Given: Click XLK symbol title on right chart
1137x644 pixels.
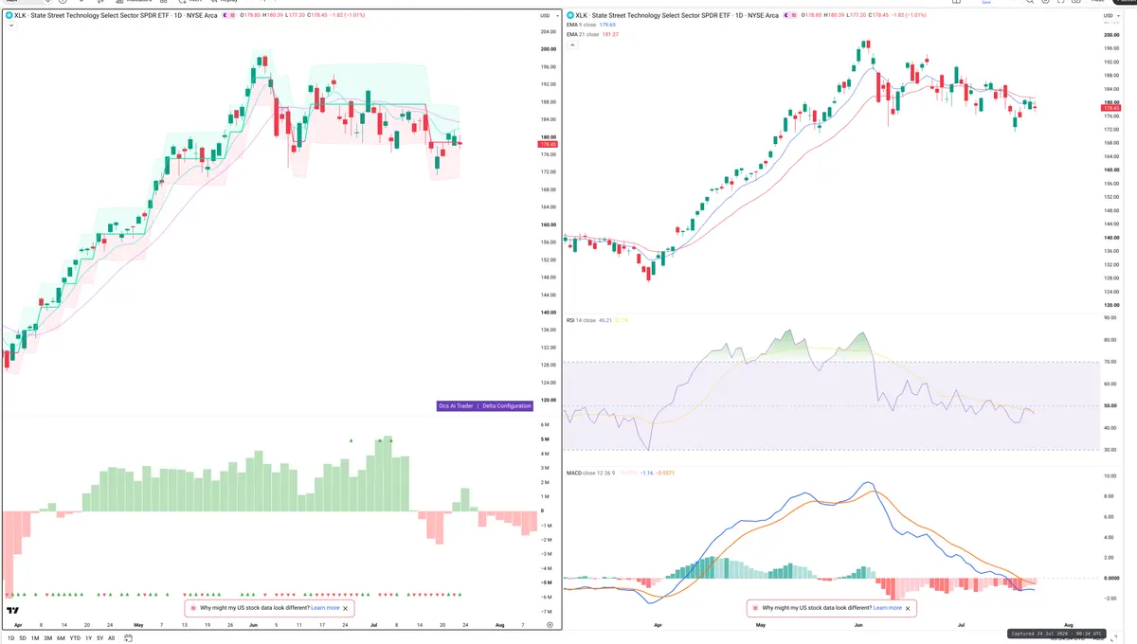Looking at the screenshot, I should [677, 15].
